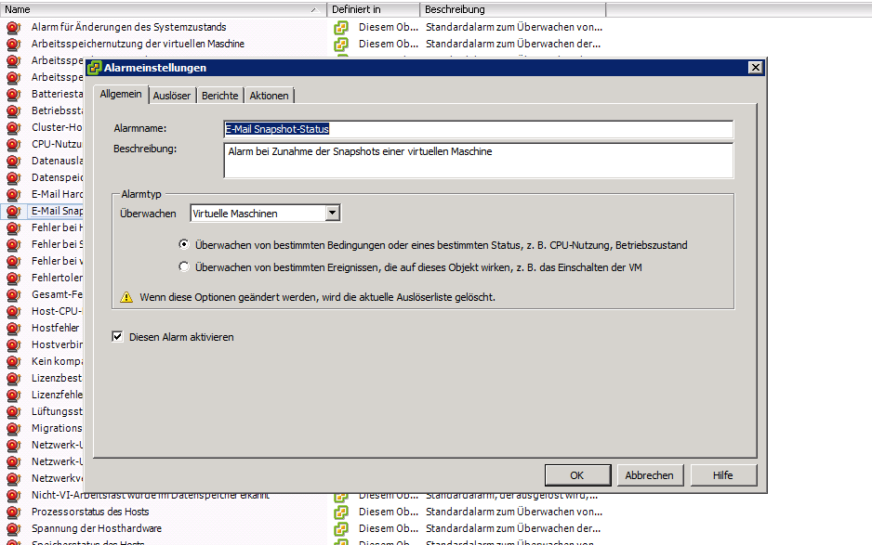Switch to the Auslöser tab
This screenshot has width=872, height=545.
pyautogui.click(x=172, y=96)
